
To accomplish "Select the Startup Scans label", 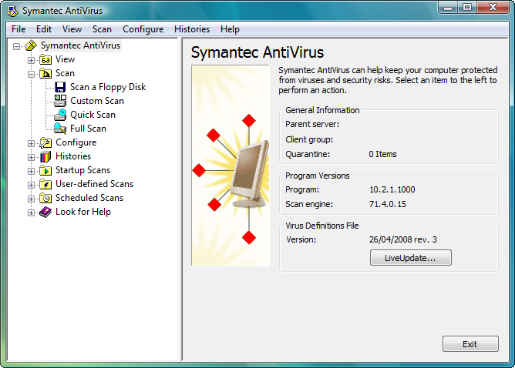I will coord(82,170).
